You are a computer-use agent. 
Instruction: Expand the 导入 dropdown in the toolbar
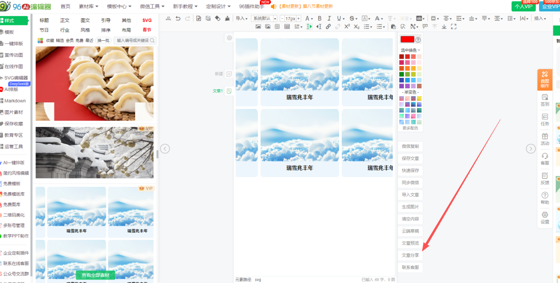coord(241,18)
